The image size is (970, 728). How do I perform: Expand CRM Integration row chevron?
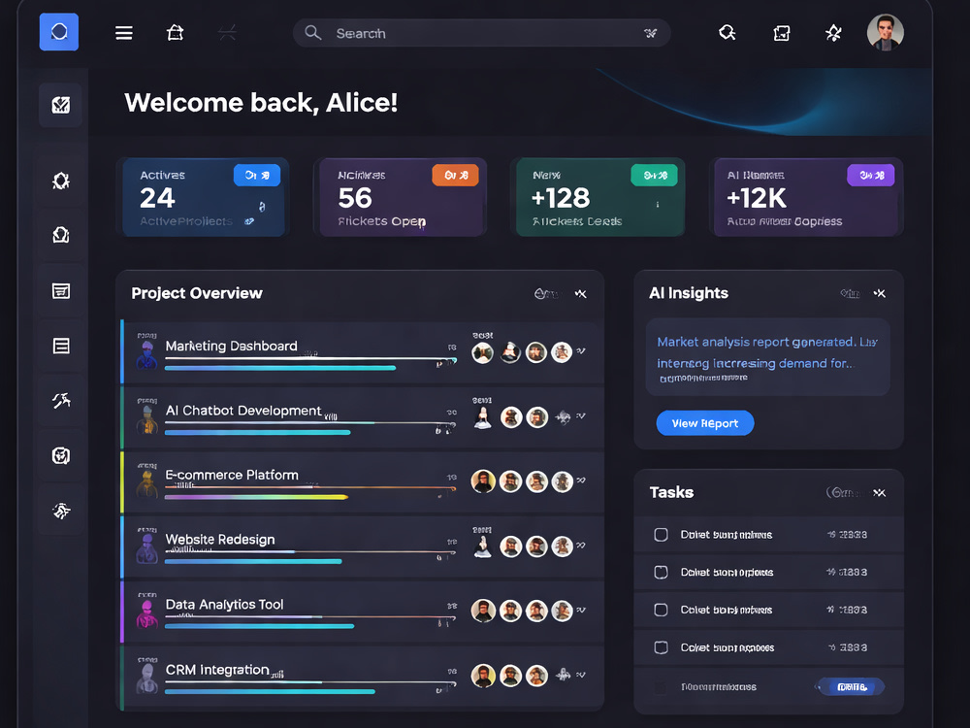tap(581, 675)
